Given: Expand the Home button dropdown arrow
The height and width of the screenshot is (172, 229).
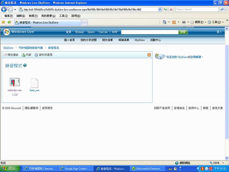Looking at the screenshot, I should click(169, 22).
